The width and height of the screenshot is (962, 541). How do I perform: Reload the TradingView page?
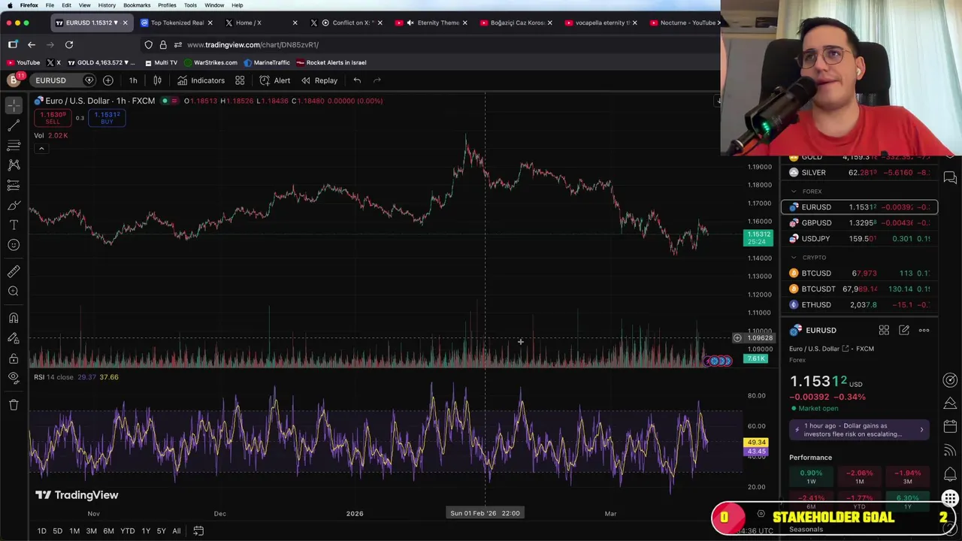[x=68, y=45]
